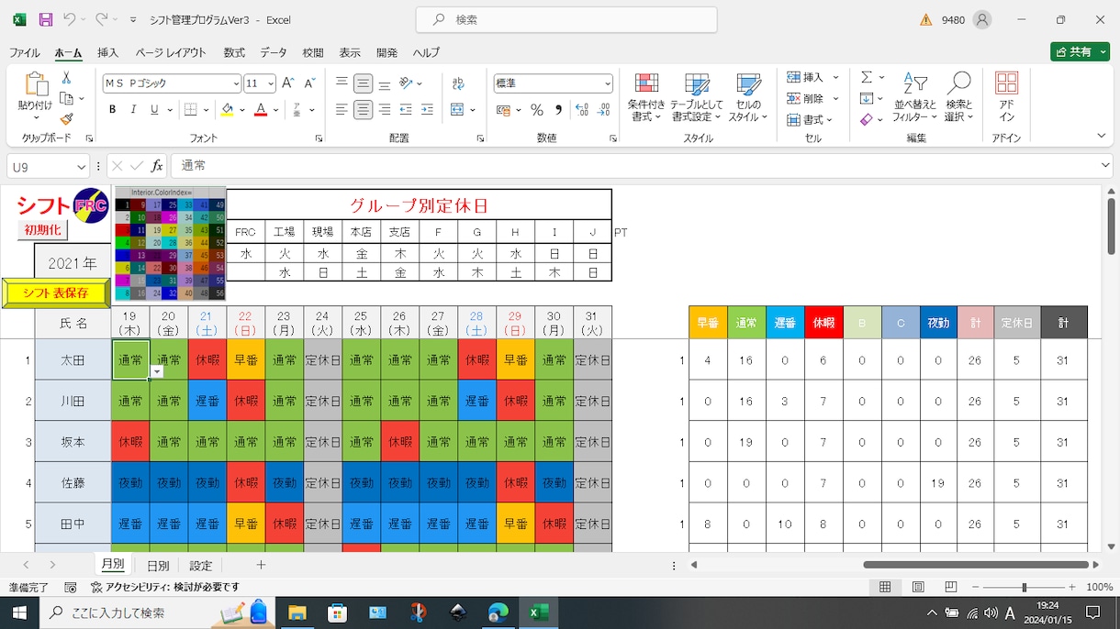The width and height of the screenshot is (1120, 629).
Task: Click the Decrease Decimal icon
Action: pyautogui.click(x=603, y=109)
